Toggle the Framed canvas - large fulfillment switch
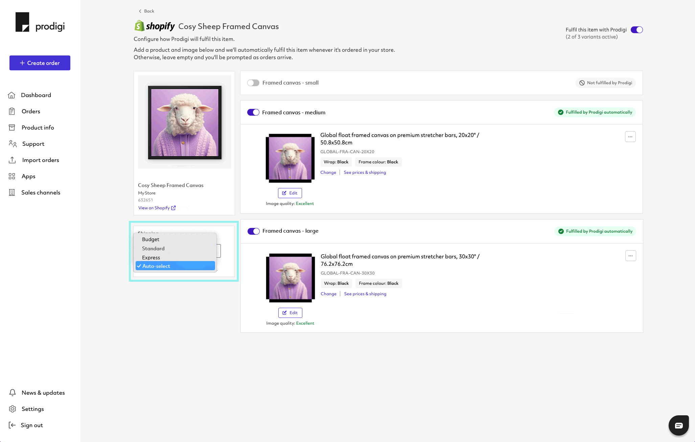Image resolution: width=695 pixels, height=442 pixels. click(x=253, y=231)
